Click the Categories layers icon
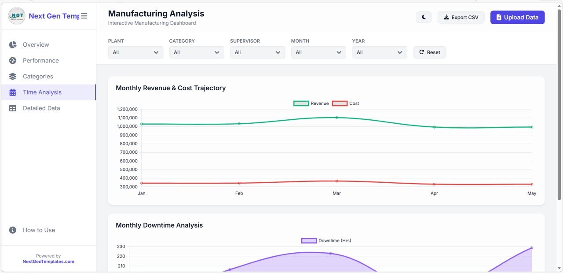Image resolution: width=563 pixels, height=273 pixels. pos(13,76)
